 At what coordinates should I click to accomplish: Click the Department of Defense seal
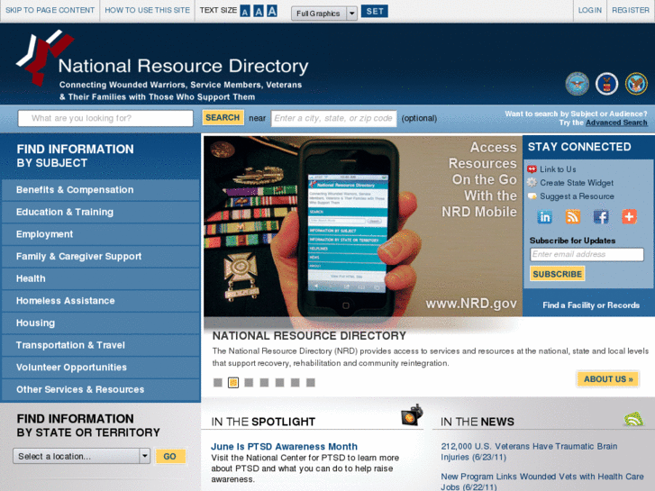coord(578,84)
